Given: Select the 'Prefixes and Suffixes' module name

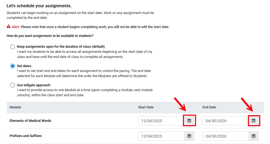Looking at the screenshot, I should coord(26,136).
